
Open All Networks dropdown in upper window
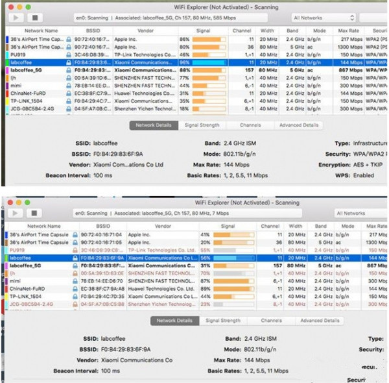[x=324, y=18]
